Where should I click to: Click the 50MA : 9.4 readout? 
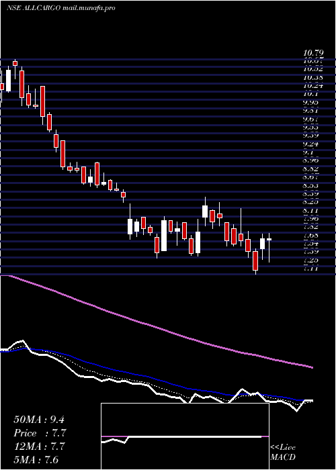pyautogui.click(x=39, y=420)
